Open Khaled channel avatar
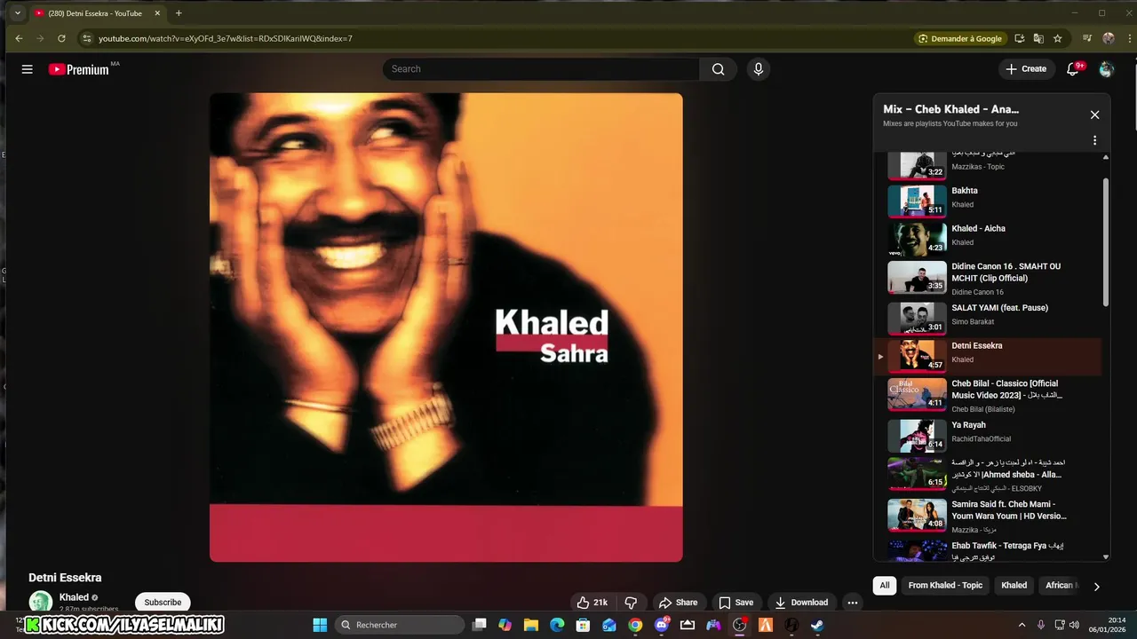The height and width of the screenshot is (639, 1137). pyautogui.click(x=41, y=602)
